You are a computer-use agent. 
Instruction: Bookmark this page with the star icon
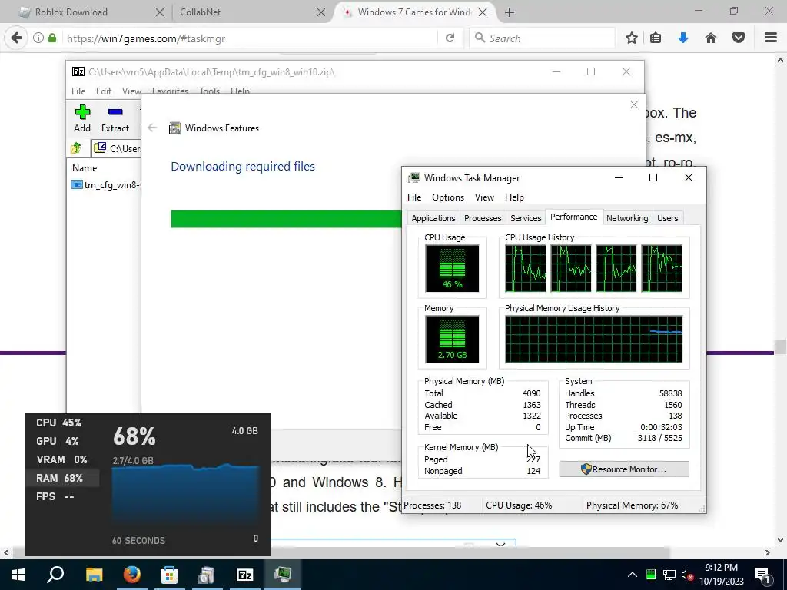point(632,38)
